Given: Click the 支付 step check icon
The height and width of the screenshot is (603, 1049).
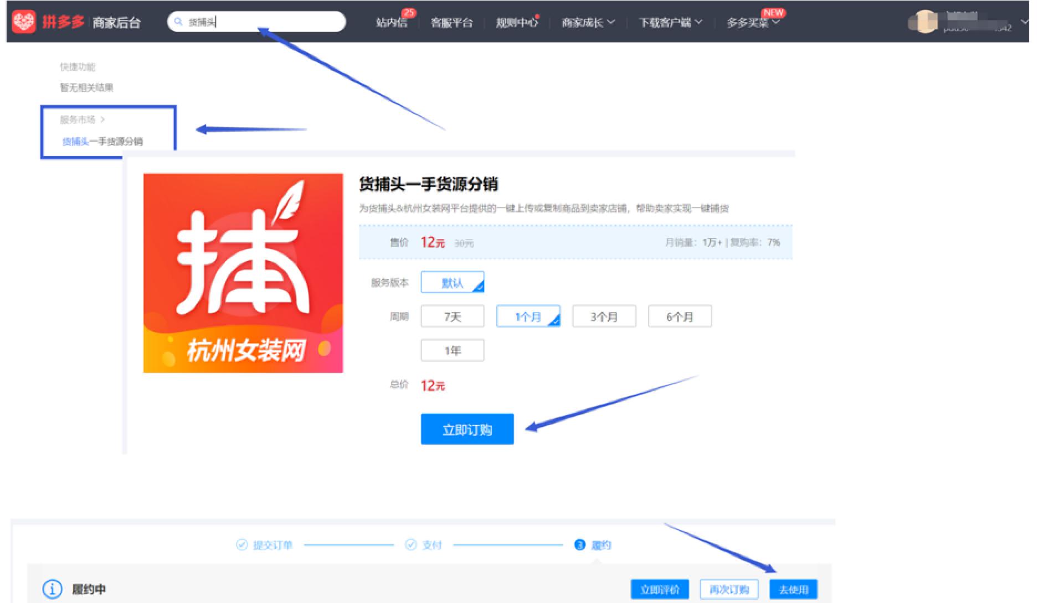Looking at the screenshot, I should point(411,545).
